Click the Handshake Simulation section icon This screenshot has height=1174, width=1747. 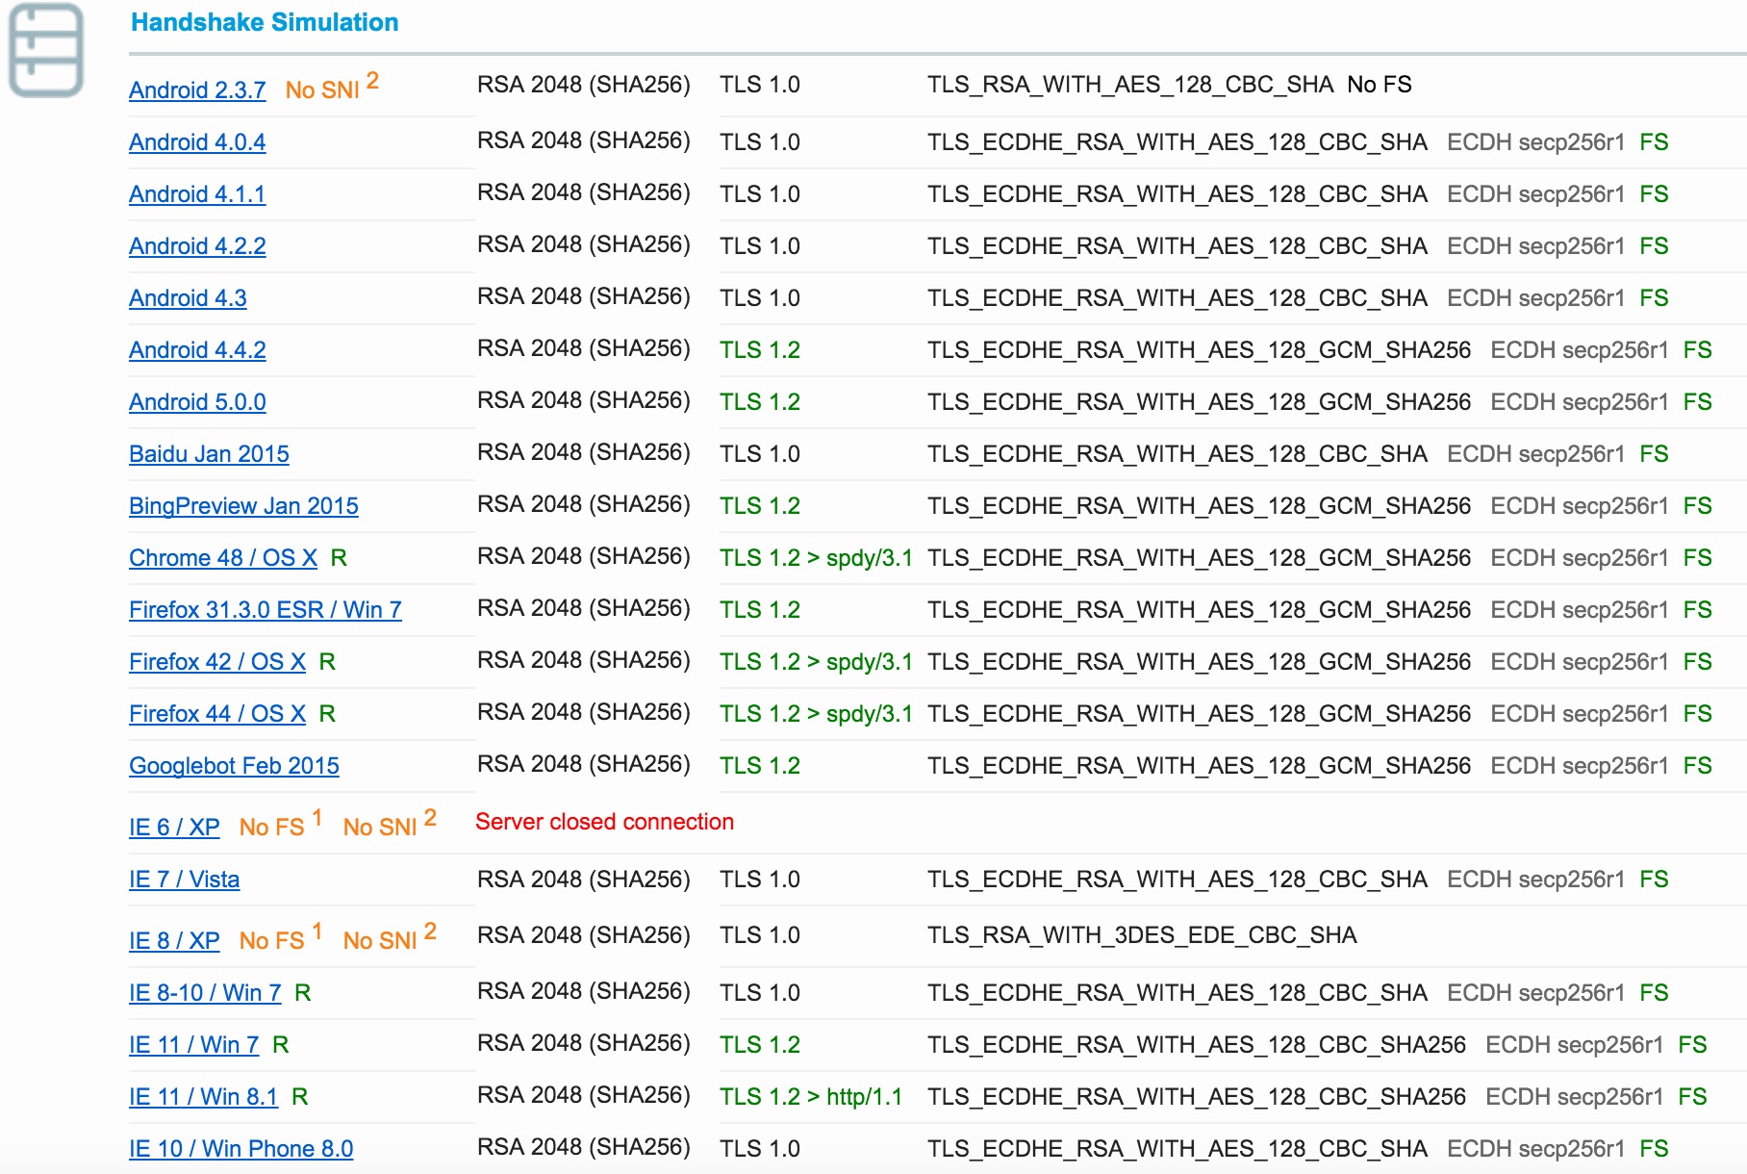point(45,50)
